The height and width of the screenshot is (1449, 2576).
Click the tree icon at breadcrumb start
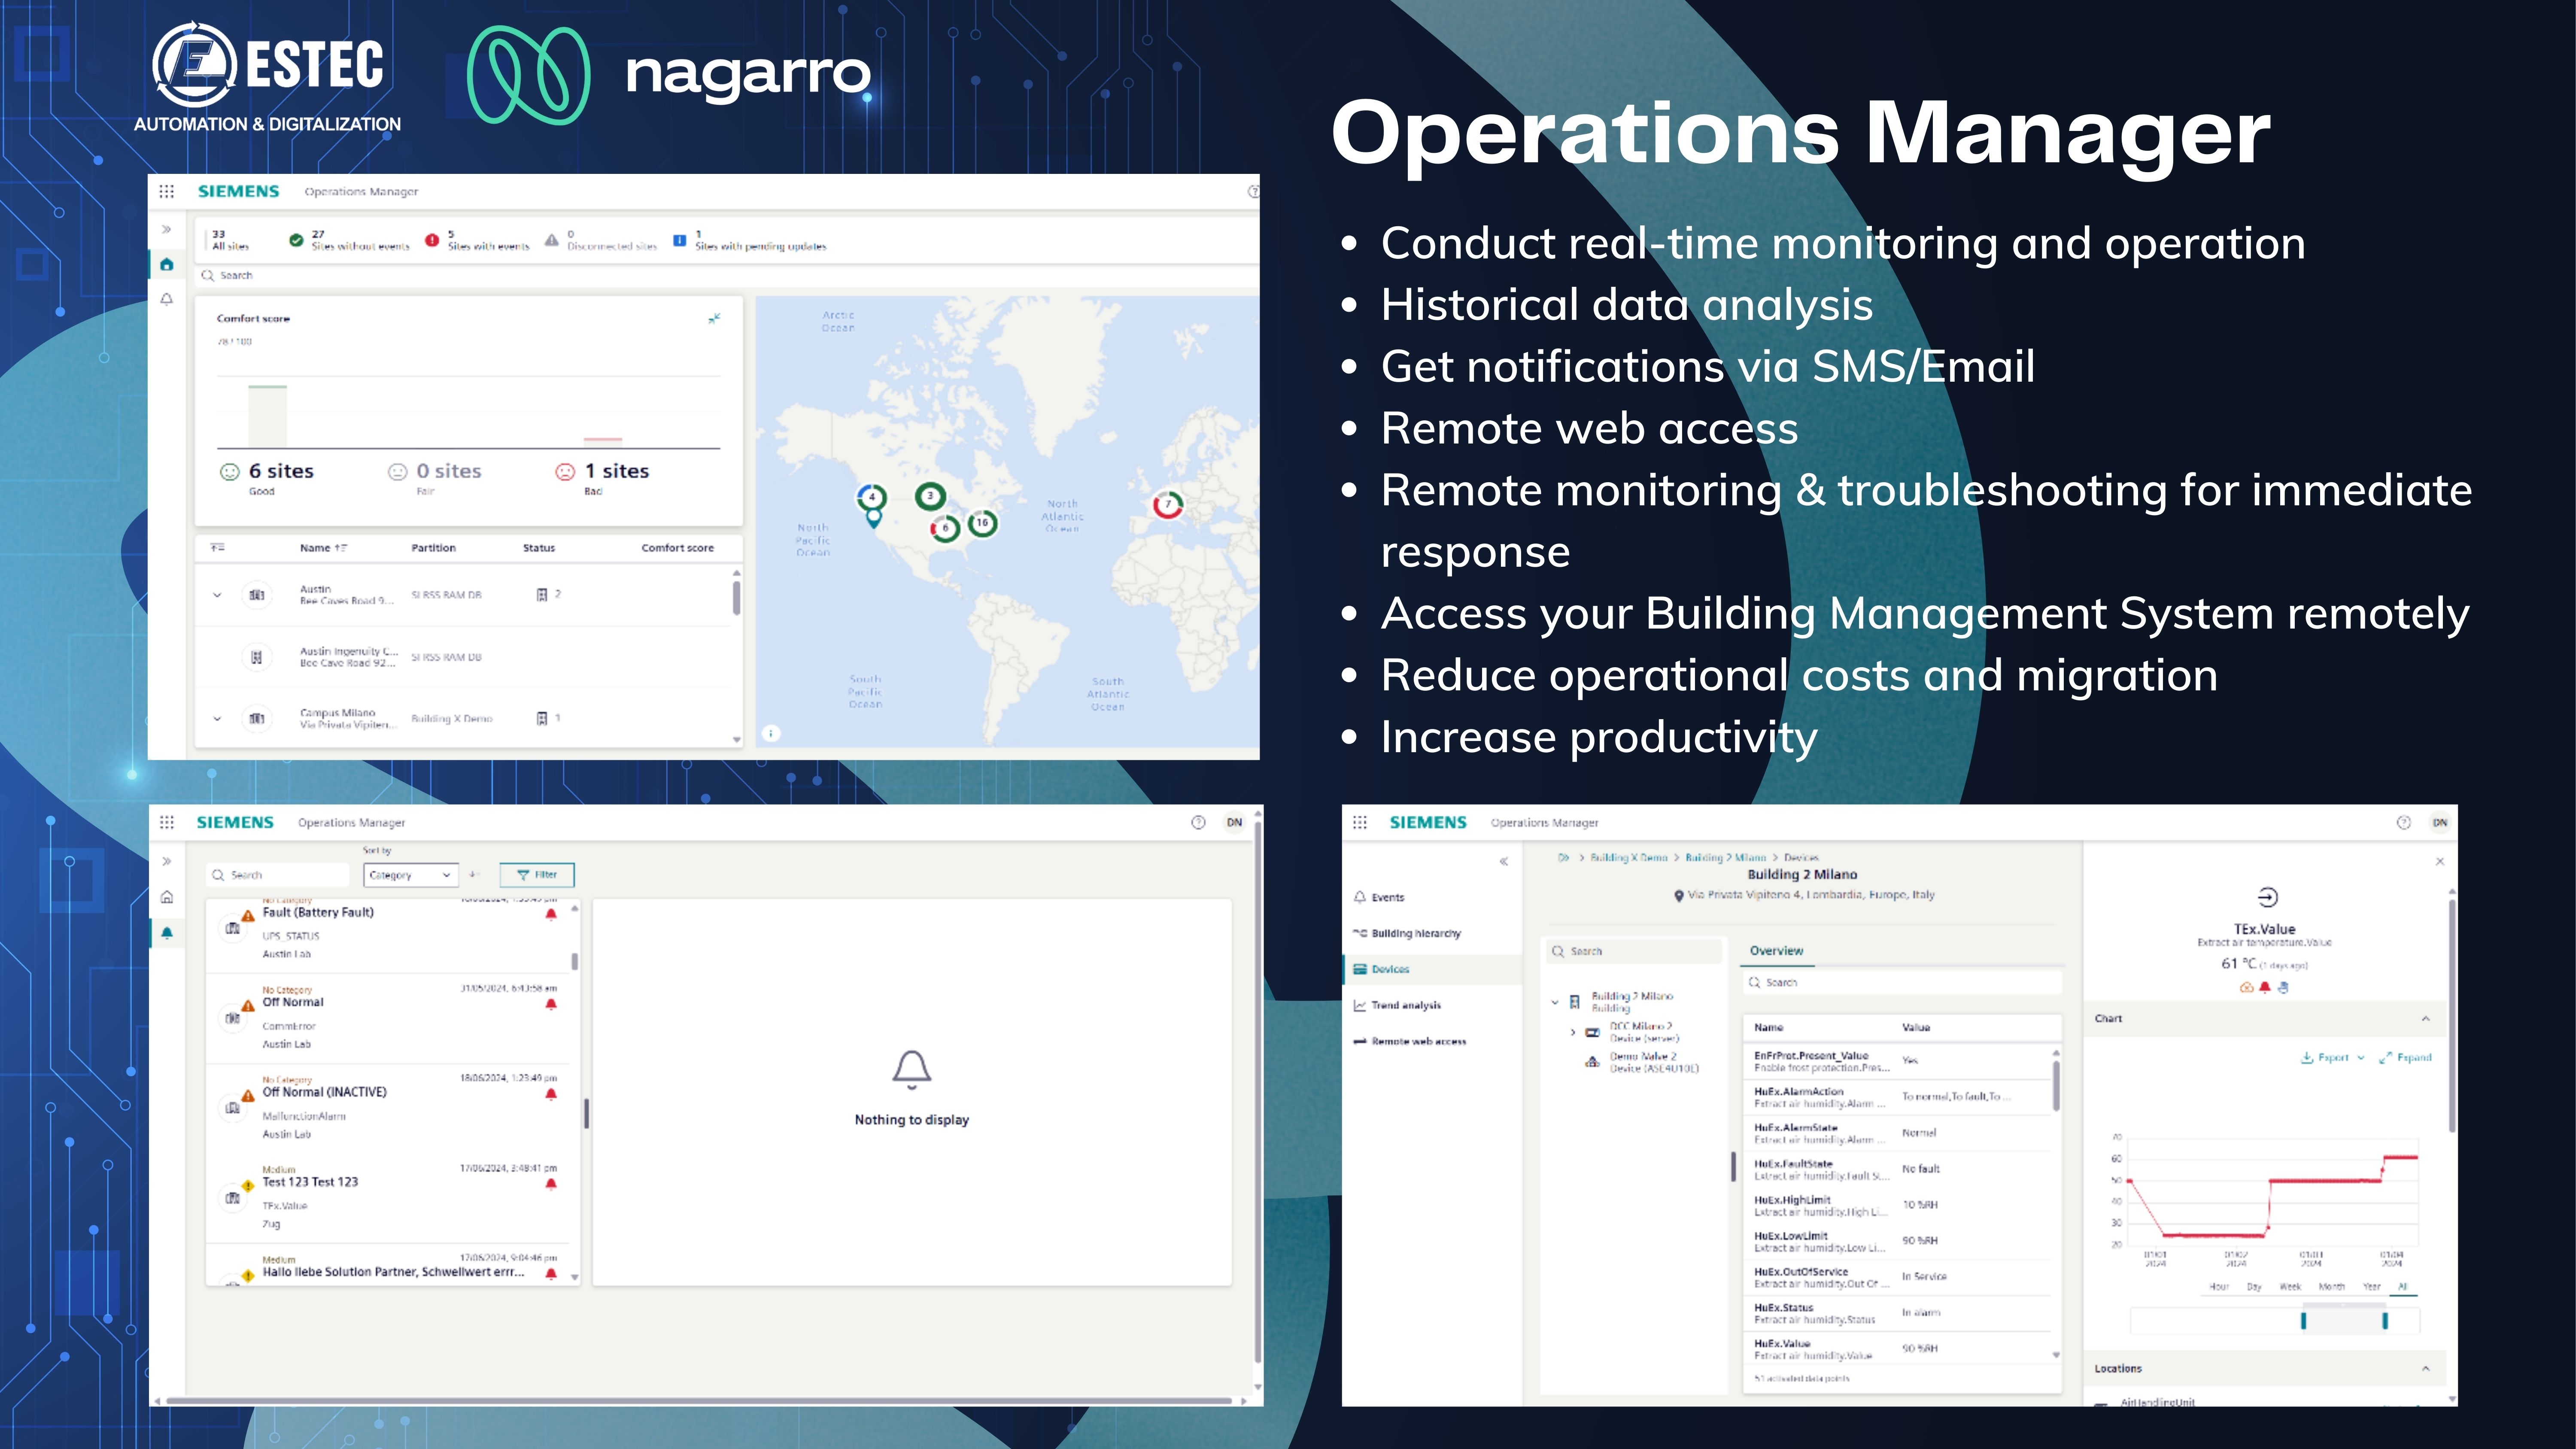(1563, 857)
